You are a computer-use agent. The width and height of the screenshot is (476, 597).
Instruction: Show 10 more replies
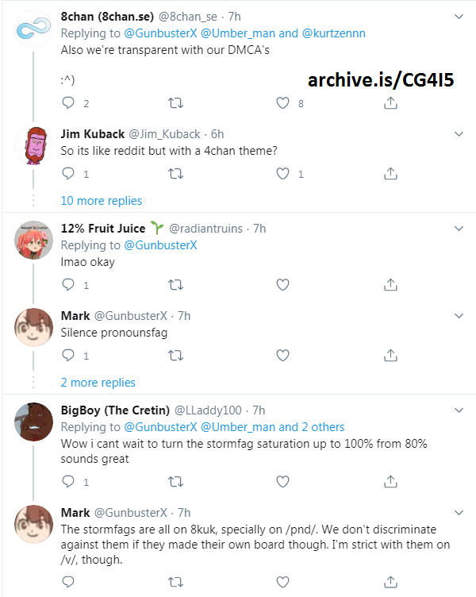[102, 201]
